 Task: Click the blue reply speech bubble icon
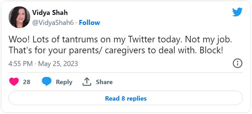(47, 82)
